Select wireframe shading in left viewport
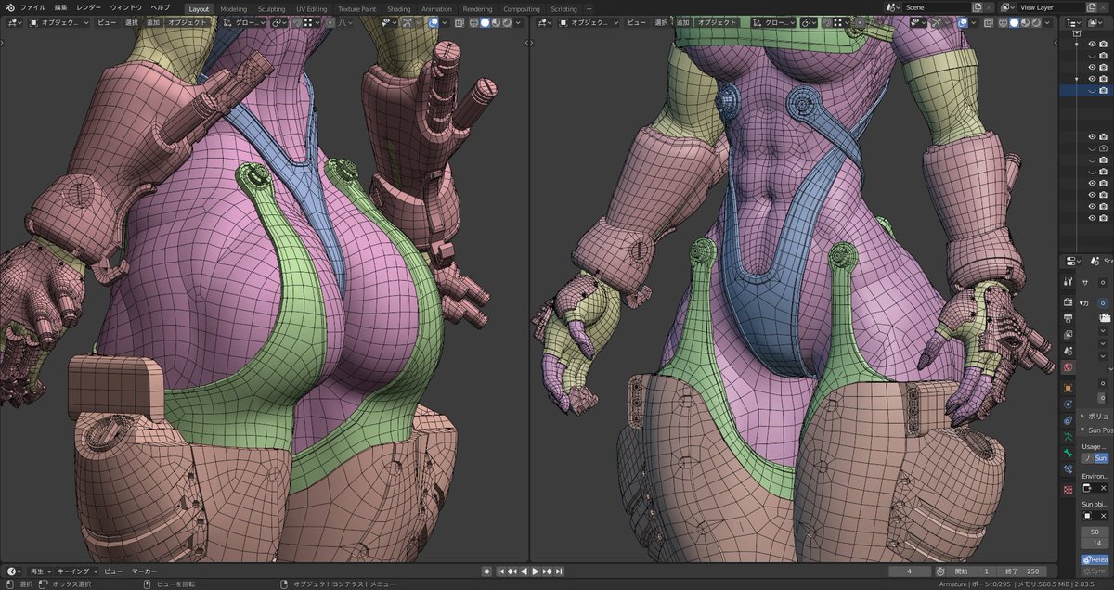The width and height of the screenshot is (1114, 590). pyautogui.click(x=473, y=22)
